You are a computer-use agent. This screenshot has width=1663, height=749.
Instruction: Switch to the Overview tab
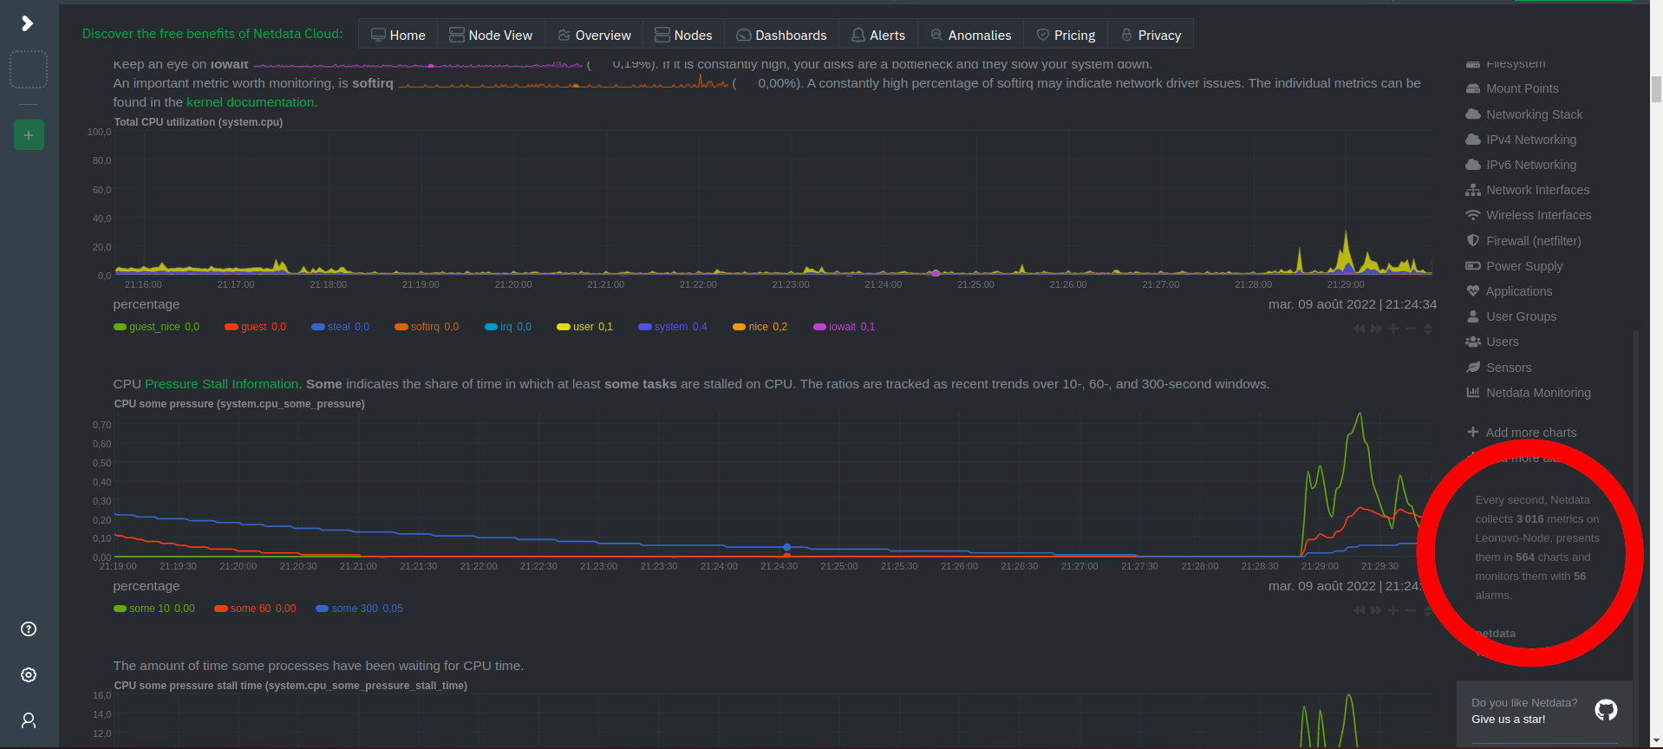pyautogui.click(x=594, y=35)
